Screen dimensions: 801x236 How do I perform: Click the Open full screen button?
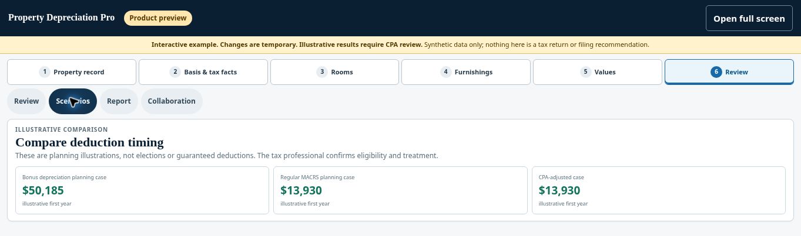[749, 18]
